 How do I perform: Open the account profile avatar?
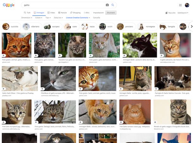[x=187, y=5]
